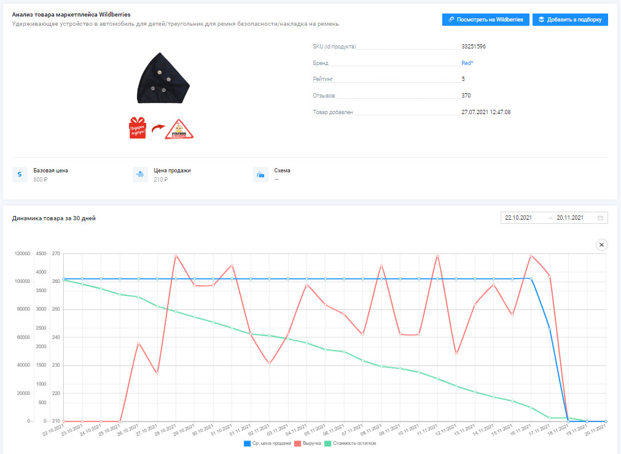
Task: Click the revenue peak point on 11.11.2021
Action: tap(437, 256)
